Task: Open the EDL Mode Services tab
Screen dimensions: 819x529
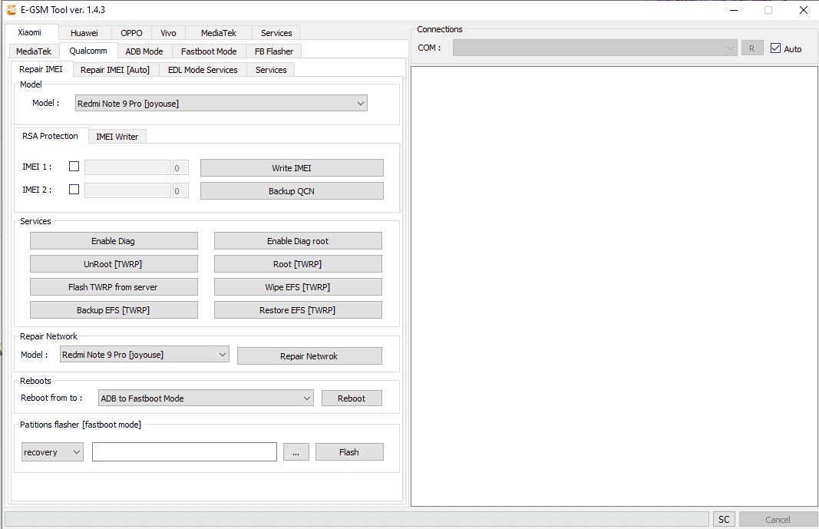Action: pyautogui.click(x=203, y=69)
